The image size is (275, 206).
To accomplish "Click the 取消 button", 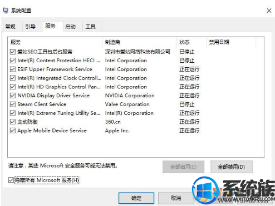I will (176, 198).
